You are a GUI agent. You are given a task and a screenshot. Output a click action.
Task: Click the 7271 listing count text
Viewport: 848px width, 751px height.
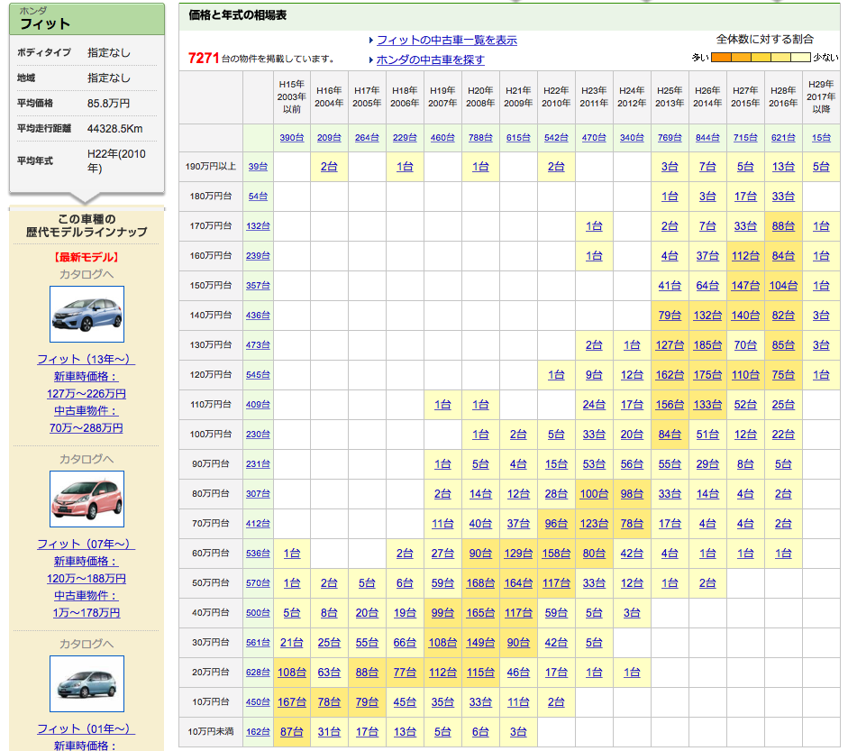pos(204,58)
